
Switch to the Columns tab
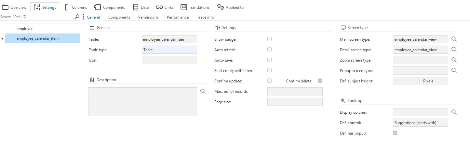(x=75, y=7)
